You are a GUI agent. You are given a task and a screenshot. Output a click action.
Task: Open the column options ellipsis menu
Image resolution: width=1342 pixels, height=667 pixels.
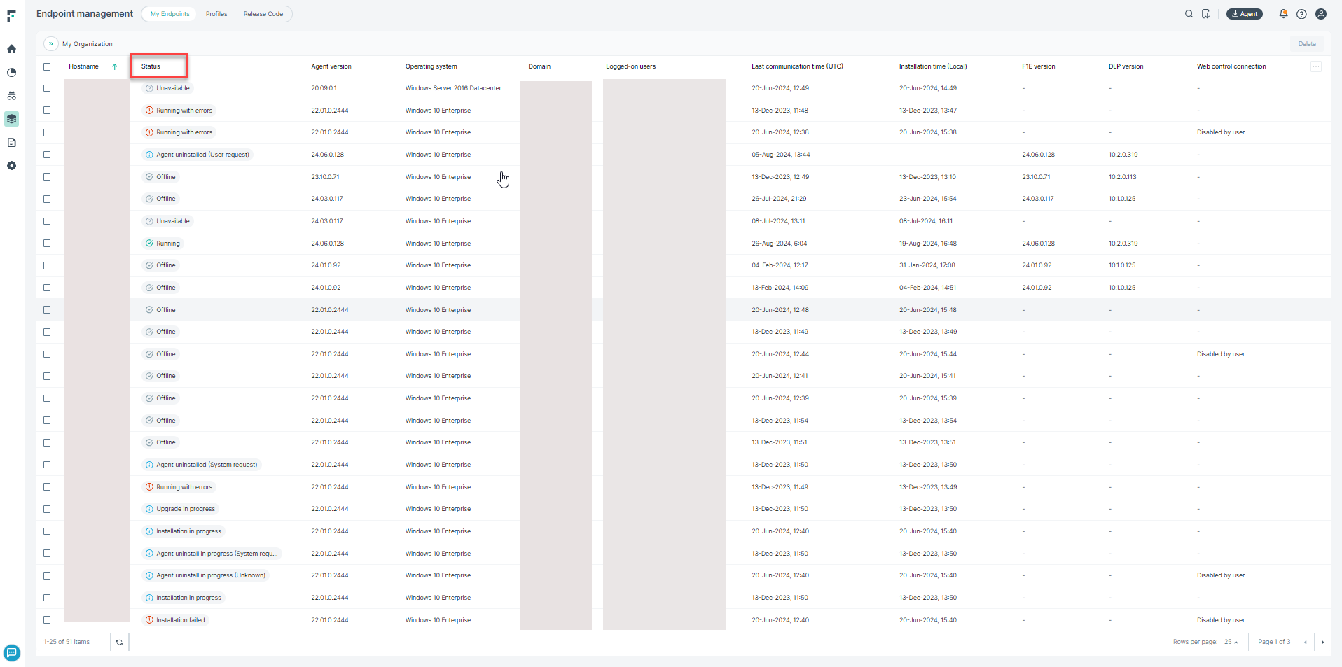(x=1316, y=66)
